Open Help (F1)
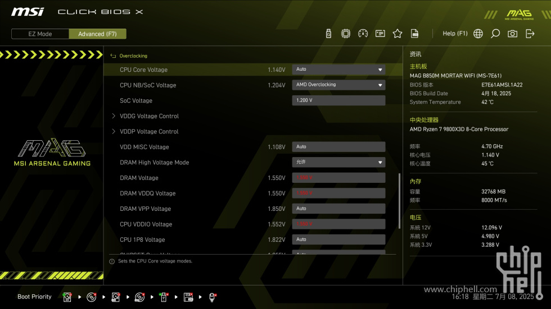The image size is (551, 309). (x=455, y=34)
